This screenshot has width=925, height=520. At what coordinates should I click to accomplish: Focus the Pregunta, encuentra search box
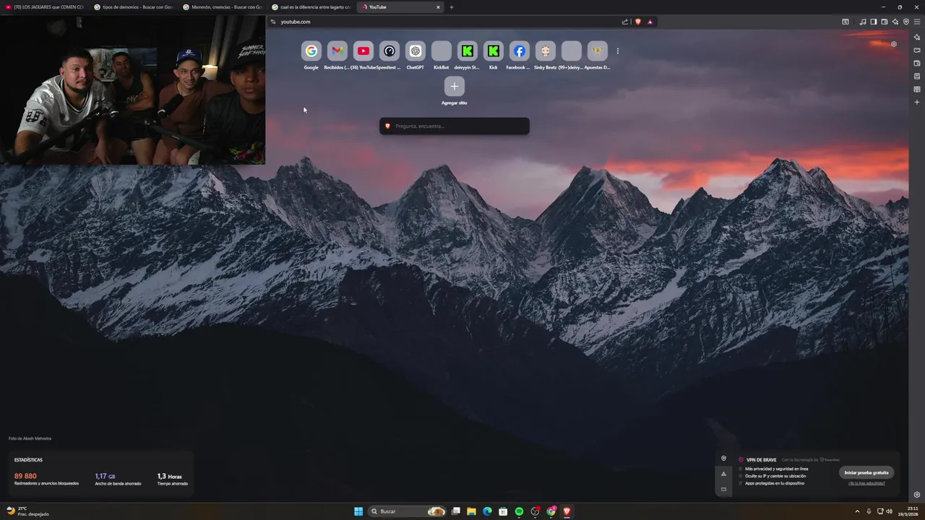[455, 126]
